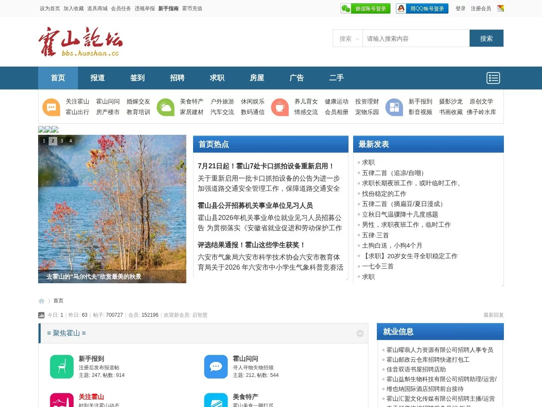Image resolution: width=542 pixels, height=407 pixels.
Task: Focus the search content input field
Action: 416,39
